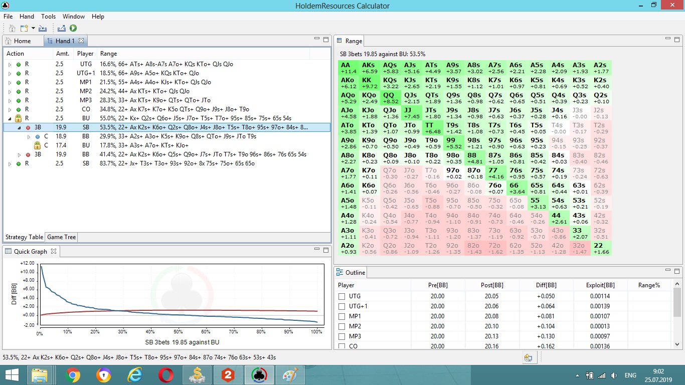Viewport: 685px width, 385px height.
Task: Tick the CO checkbox in Outline
Action: (342, 346)
